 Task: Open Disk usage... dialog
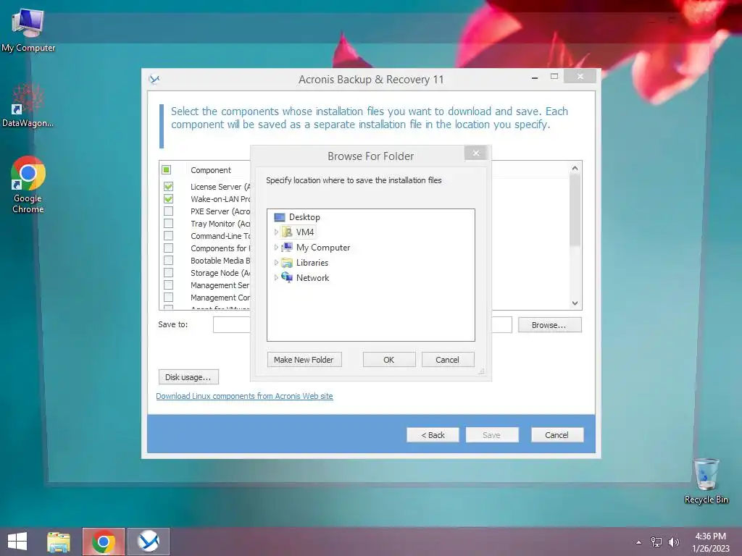(188, 377)
